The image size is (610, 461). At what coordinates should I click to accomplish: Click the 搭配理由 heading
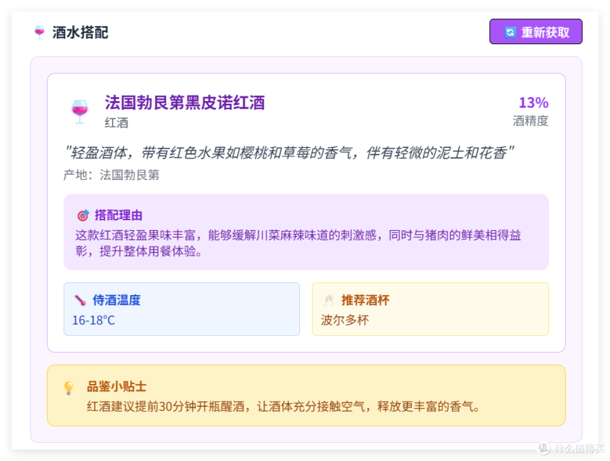[119, 215]
